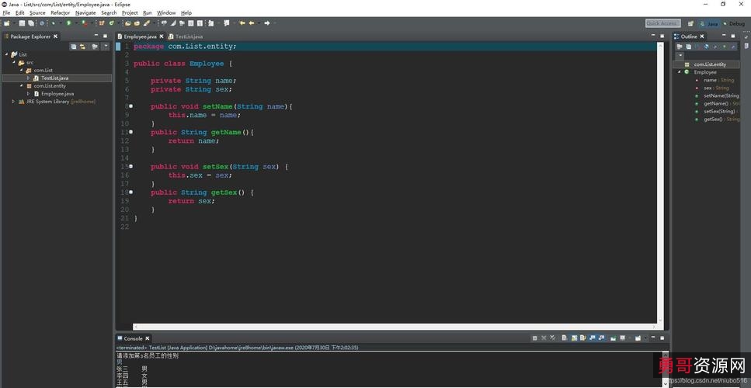Switch to the TestList.java tab
The image size is (751, 388).
188,36
